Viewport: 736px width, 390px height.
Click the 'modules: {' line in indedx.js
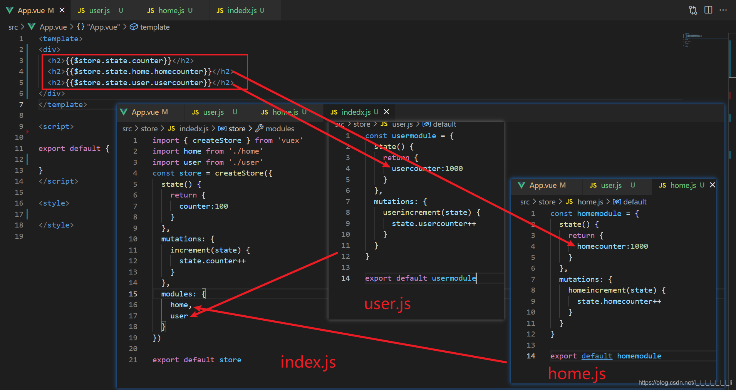[x=183, y=294]
